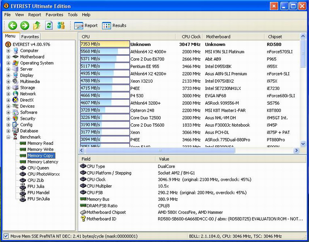Image resolution: width=309 pixels, height=242 pixels.
Task: Click the Value column header
Action: [x=231, y=159]
